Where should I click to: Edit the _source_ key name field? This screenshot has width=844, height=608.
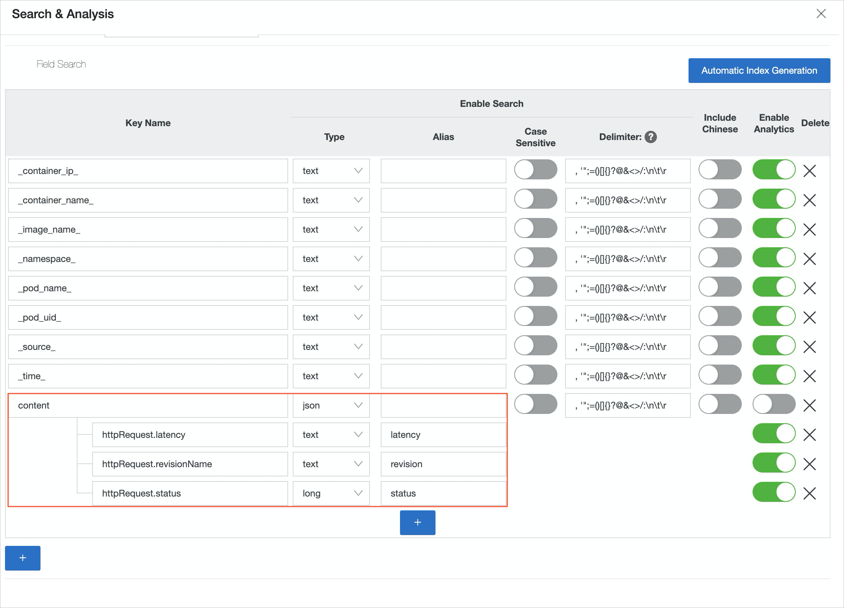coord(148,347)
